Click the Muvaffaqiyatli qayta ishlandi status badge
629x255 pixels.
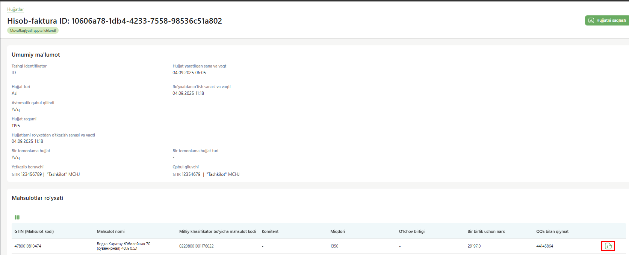(33, 31)
